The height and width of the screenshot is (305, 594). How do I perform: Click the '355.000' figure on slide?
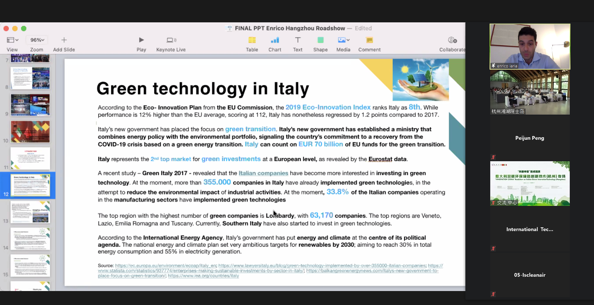pos(217,182)
